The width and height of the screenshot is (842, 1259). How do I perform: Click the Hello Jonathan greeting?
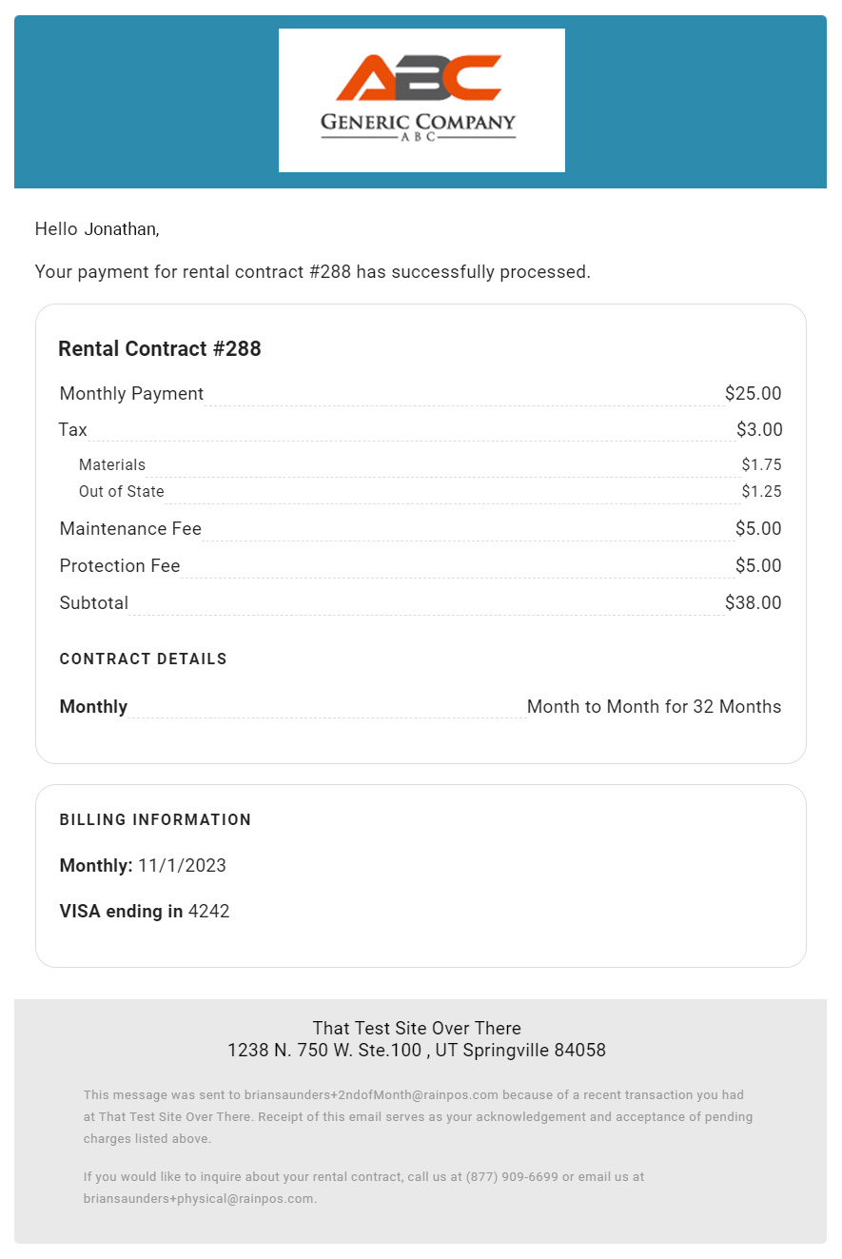(97, 228)
